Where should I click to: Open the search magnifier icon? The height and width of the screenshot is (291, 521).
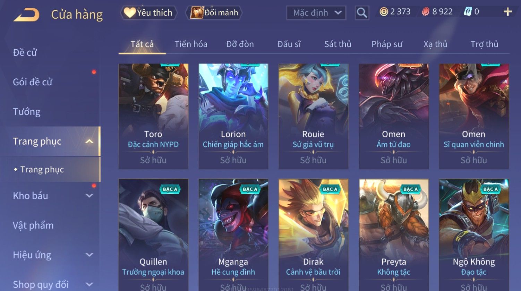362,13
